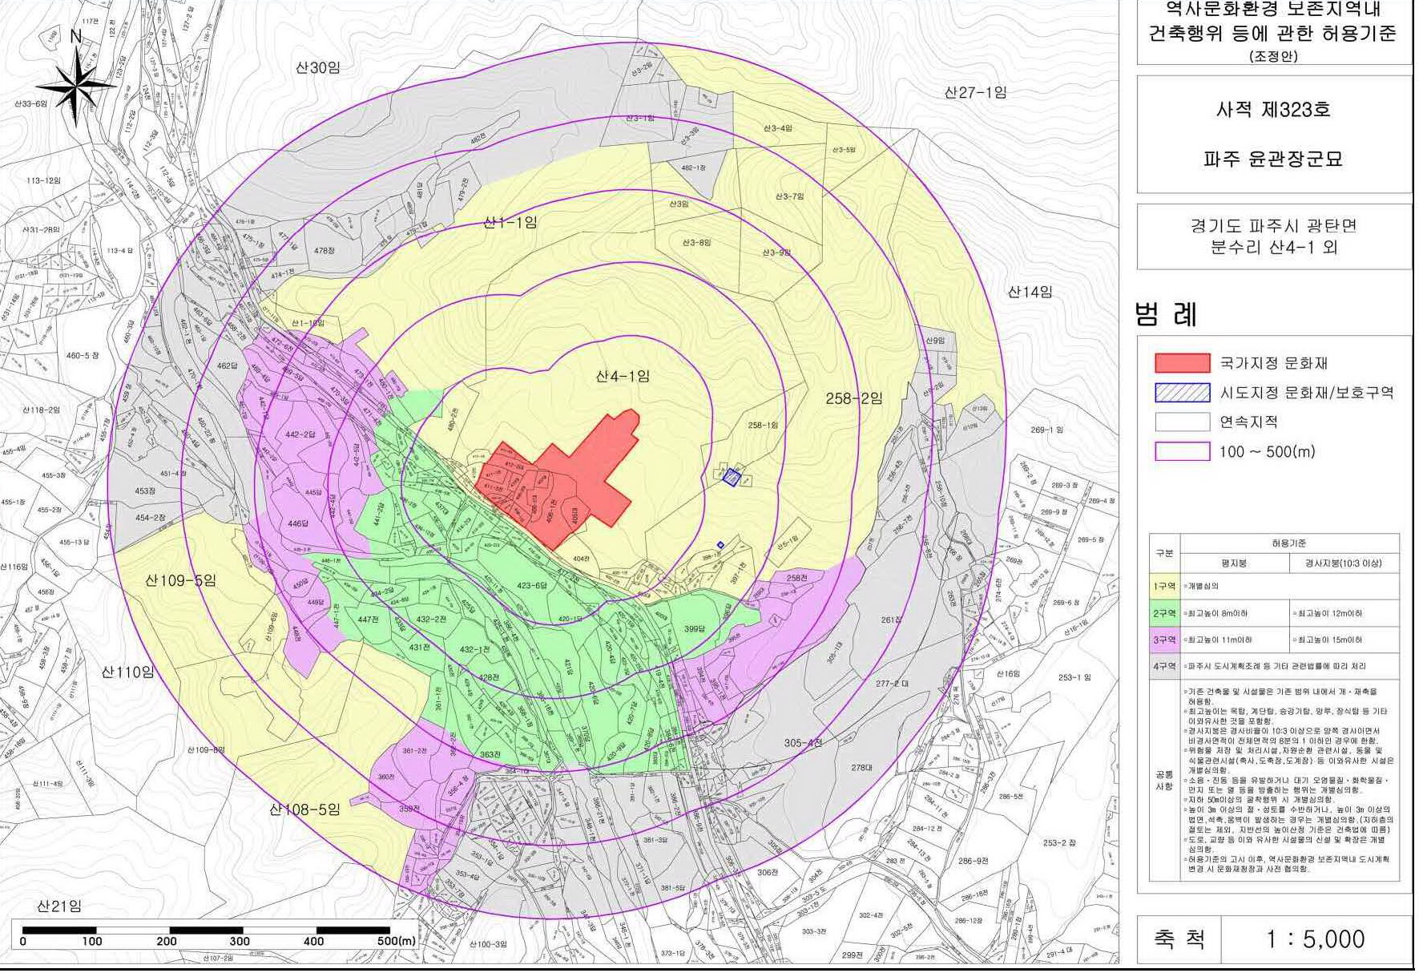Click the 사적 제323호 title text

pos(1273,110)
